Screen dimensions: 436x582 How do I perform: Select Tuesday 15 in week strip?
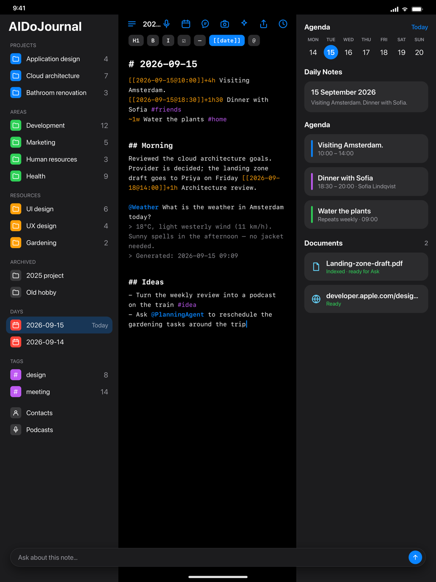331,52
